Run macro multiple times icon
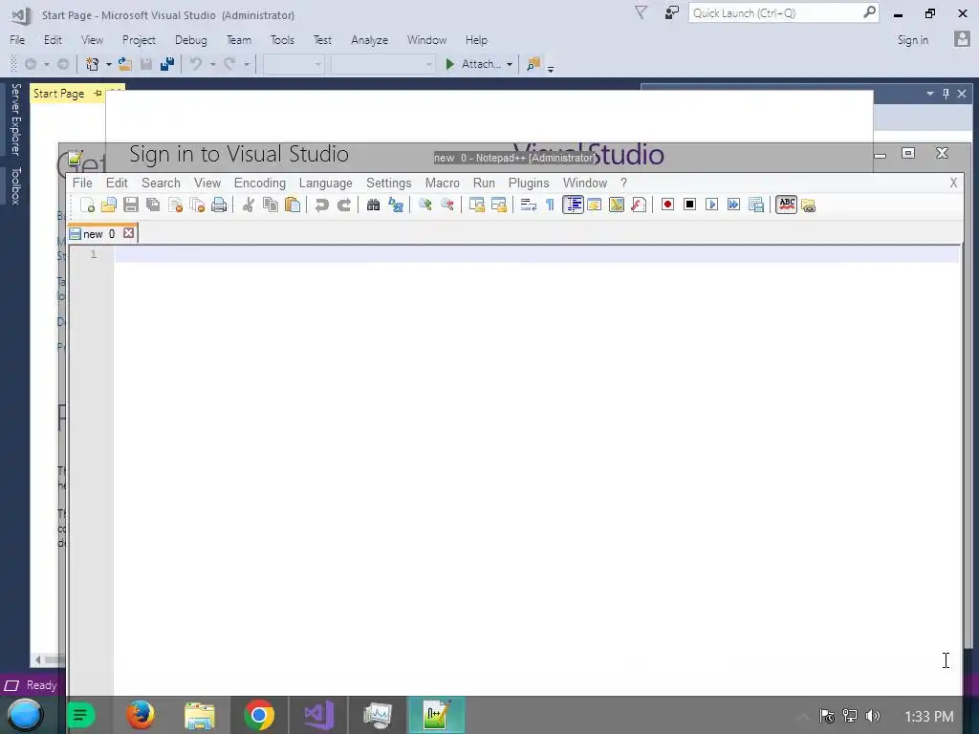 coord(734,205)
